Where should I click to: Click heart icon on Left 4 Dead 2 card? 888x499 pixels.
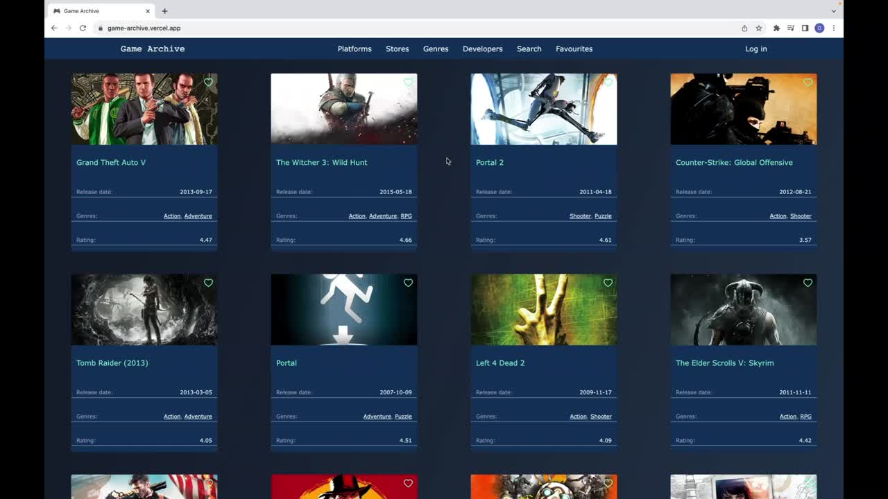[608, 283]
